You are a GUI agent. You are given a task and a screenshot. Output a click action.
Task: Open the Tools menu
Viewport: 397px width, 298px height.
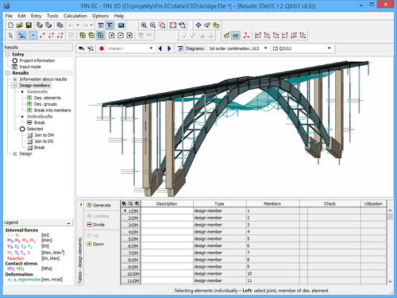pyautogui.click(x=52, y=16)
